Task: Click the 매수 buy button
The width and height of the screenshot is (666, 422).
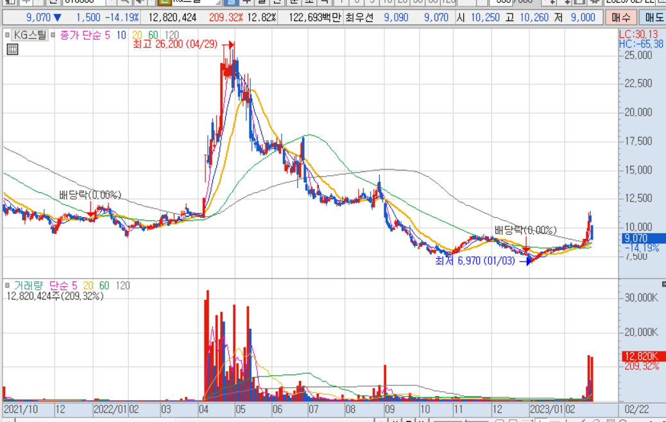Action: [x=620, y=17]
